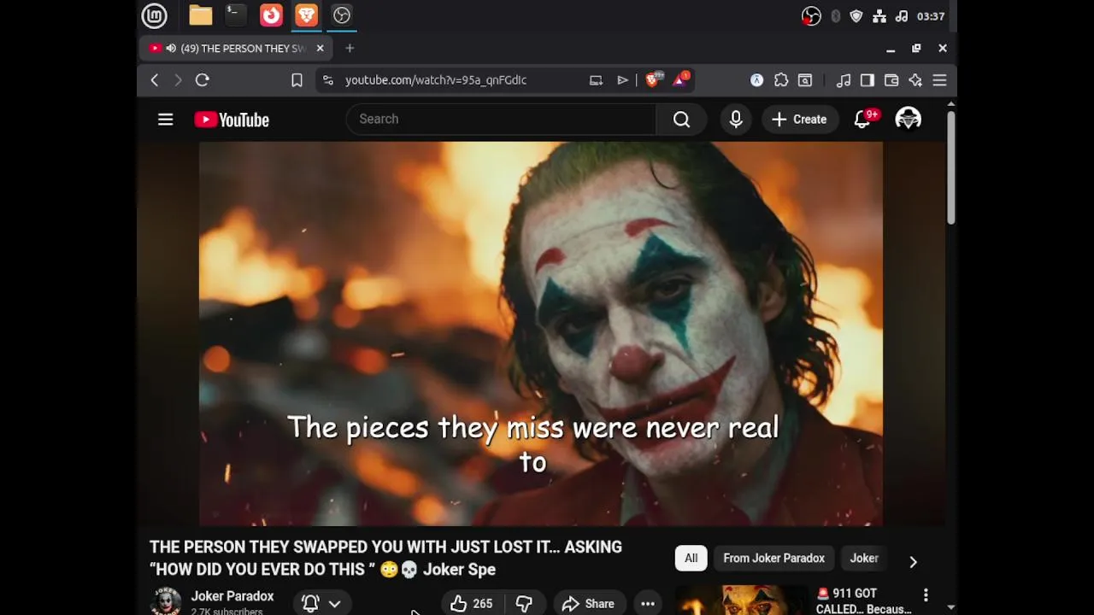Open the Joker Paradox channel avatar
Viewport: 1094px width, 615px height.
[166, 601]
